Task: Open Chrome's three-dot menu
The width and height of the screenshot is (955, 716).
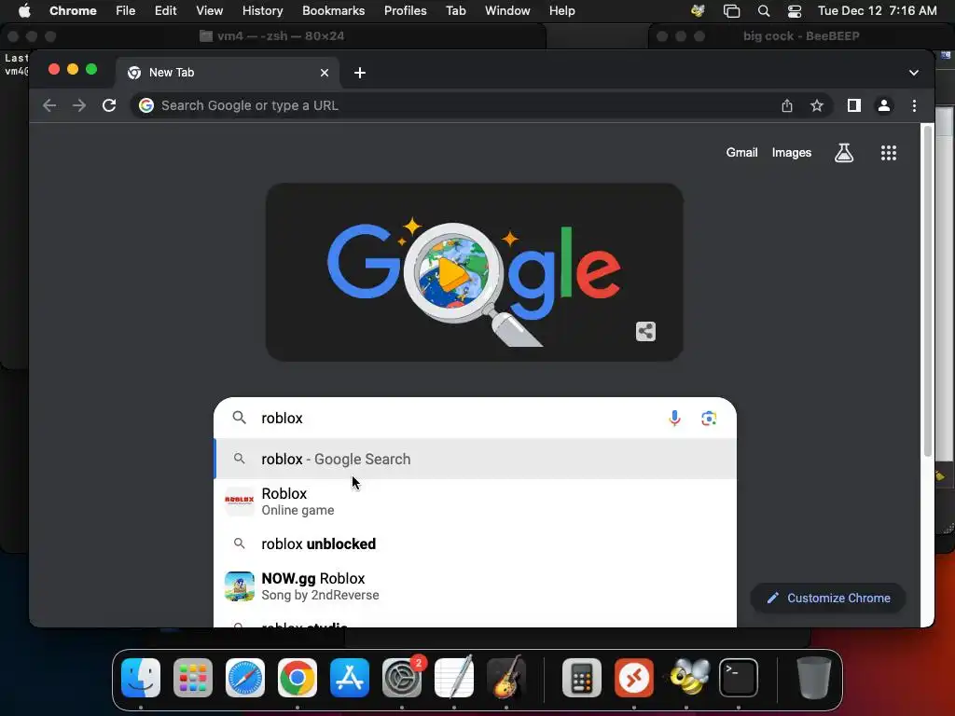Action: [x=914, y=105]
